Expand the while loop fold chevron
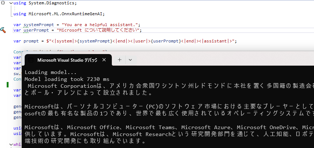Viewport: 314px width, 148px height. click(x=11, y=144)
